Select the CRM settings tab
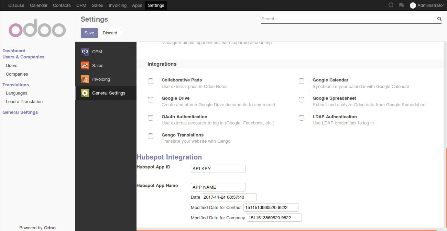Image resolution: width=447 pixels, height=231 pixels. 106,52
